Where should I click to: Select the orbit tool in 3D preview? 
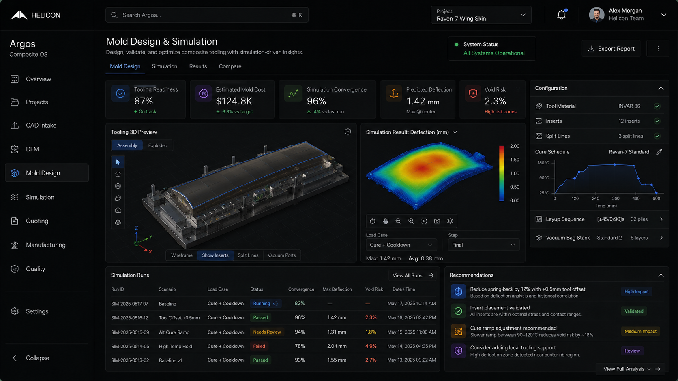[118, 174]
